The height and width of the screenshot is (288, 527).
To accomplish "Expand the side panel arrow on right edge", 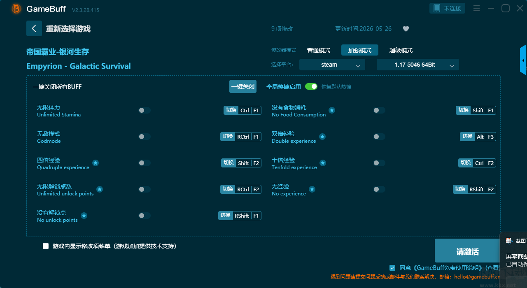I will [x=523, y=60].
